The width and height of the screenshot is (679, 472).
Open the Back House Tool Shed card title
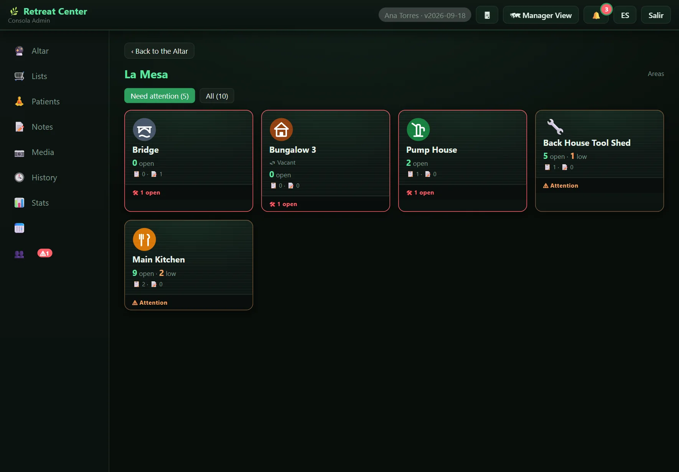pos(587,143)
